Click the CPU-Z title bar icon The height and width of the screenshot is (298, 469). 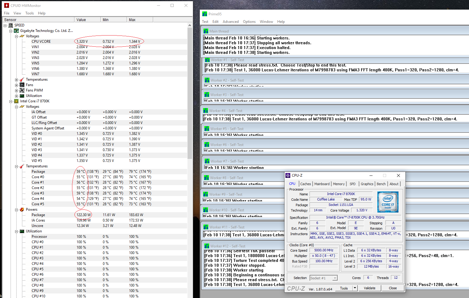(288, 175)
